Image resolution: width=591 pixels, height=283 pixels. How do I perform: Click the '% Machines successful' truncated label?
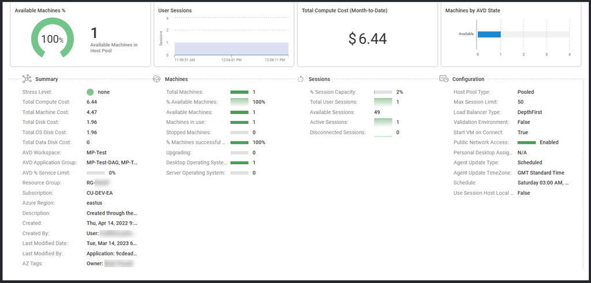click(x=196, y=142)
